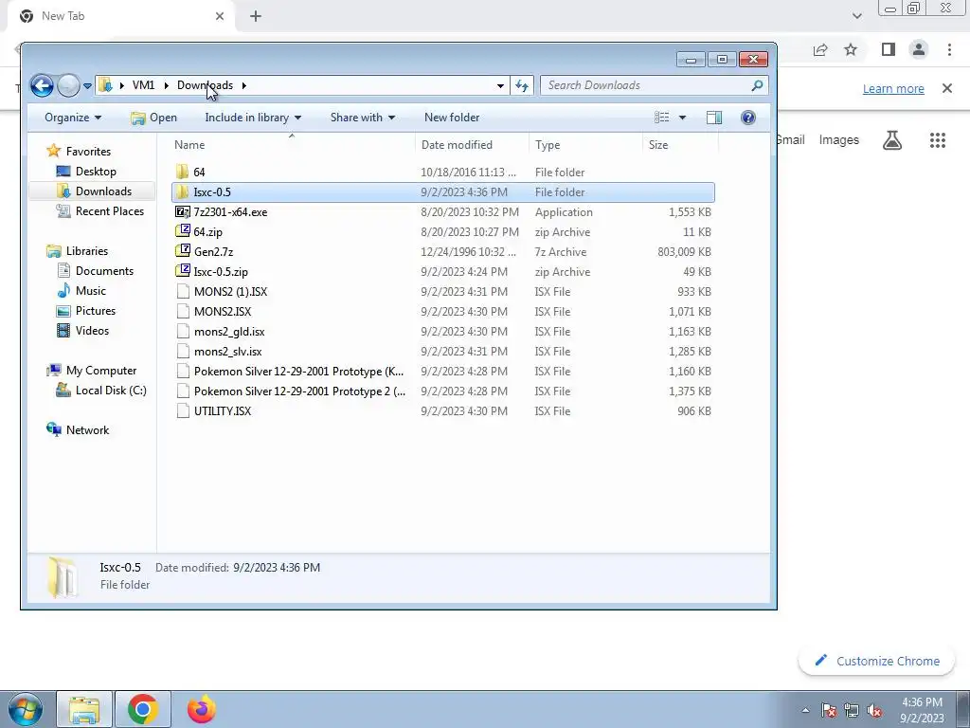Screen dimensions: 970x728
Task: Bookmark this page star in Chrome
Action: click(851, 49)
